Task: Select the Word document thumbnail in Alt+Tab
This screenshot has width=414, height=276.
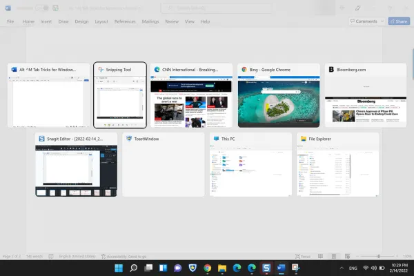Action: 48,95
